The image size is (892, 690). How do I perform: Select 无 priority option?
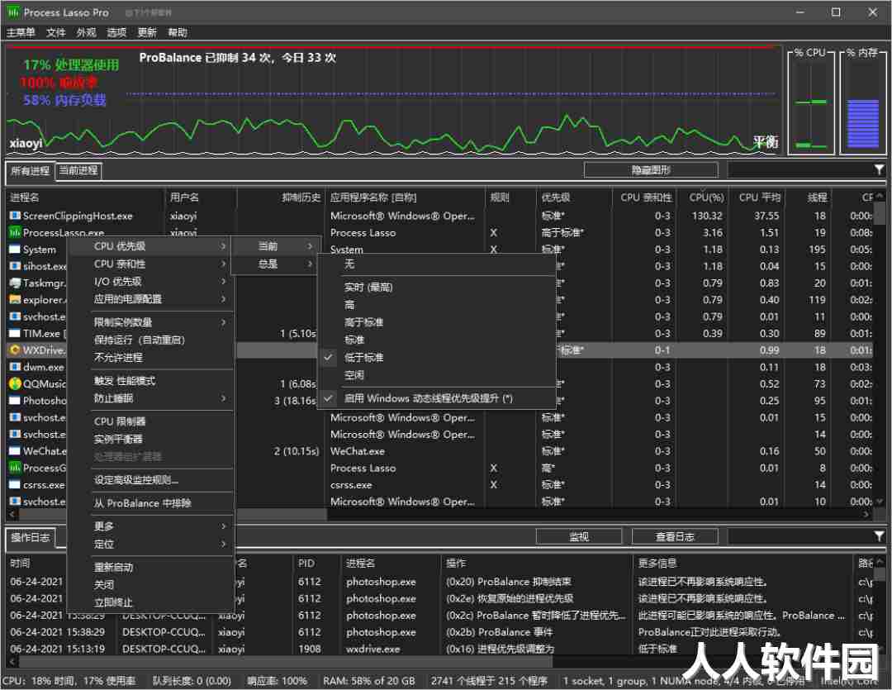point(437,264)
